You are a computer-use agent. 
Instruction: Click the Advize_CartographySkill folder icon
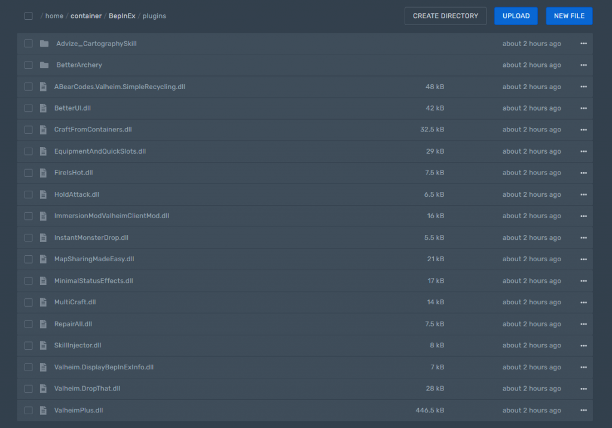click(x=44, y=44)
